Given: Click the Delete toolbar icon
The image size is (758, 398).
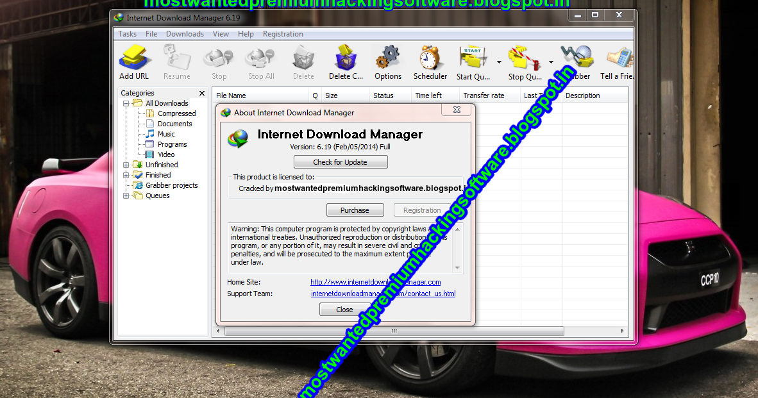Looking at the screenshot, I should click(303, 58).
